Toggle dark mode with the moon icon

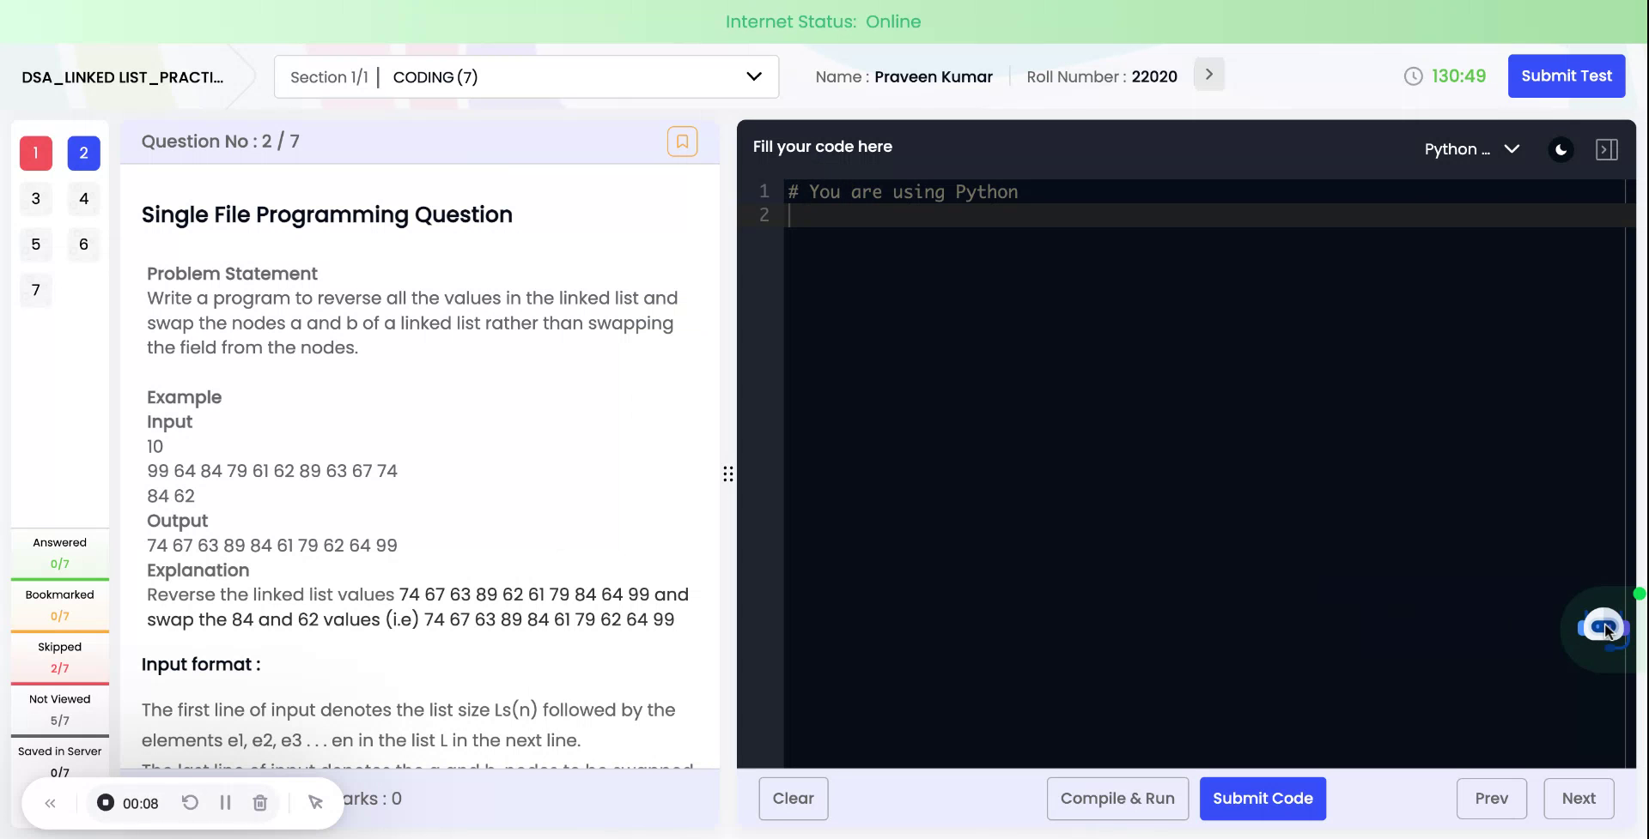pos(1561,149)
